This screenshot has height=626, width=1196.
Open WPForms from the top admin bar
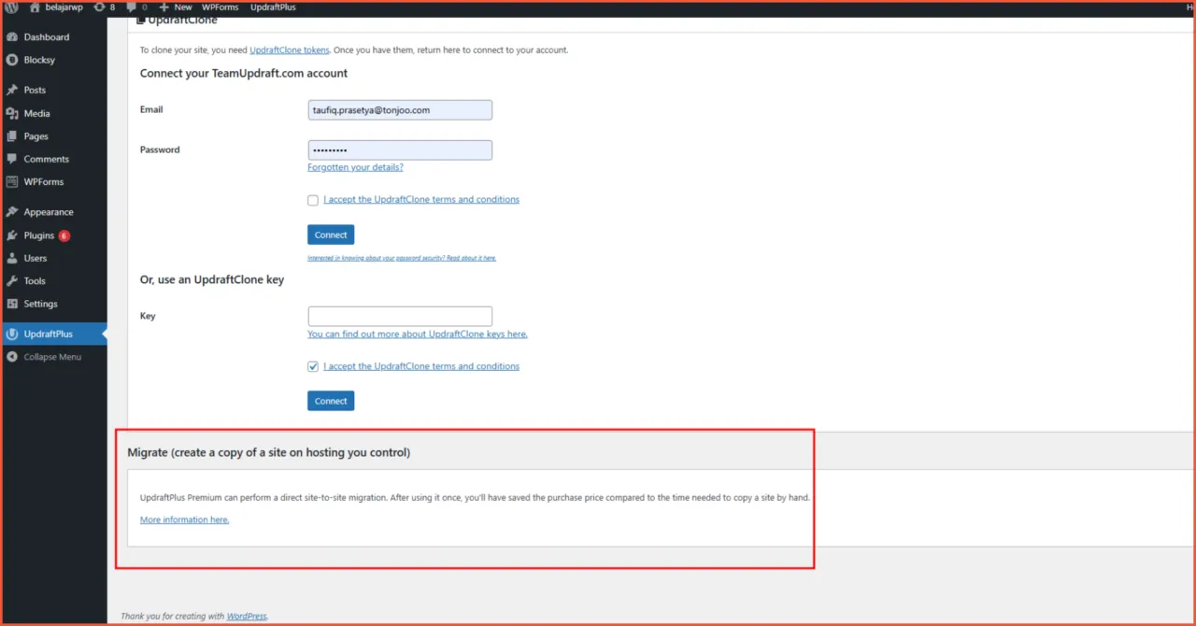(220, 7)
